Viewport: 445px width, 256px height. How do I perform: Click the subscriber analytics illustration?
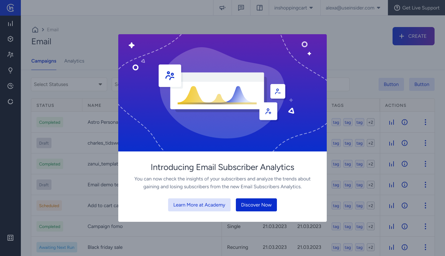223,93
